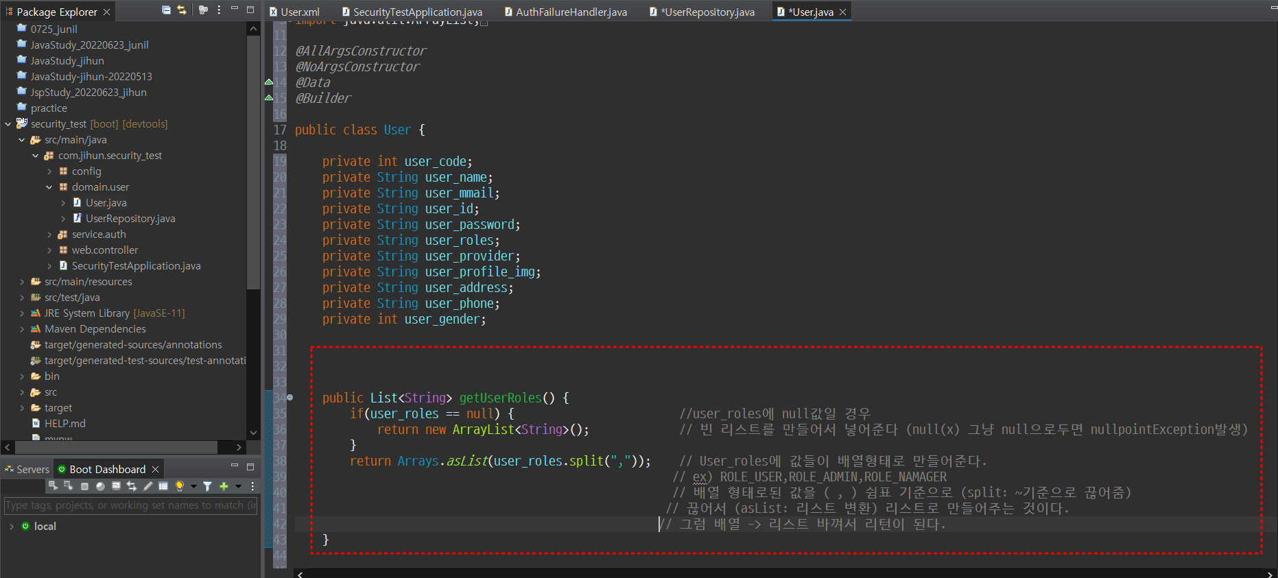Click Package Explorer horizontal scroll-right arrow
The image size is (1278, 578).
[239, 447]
